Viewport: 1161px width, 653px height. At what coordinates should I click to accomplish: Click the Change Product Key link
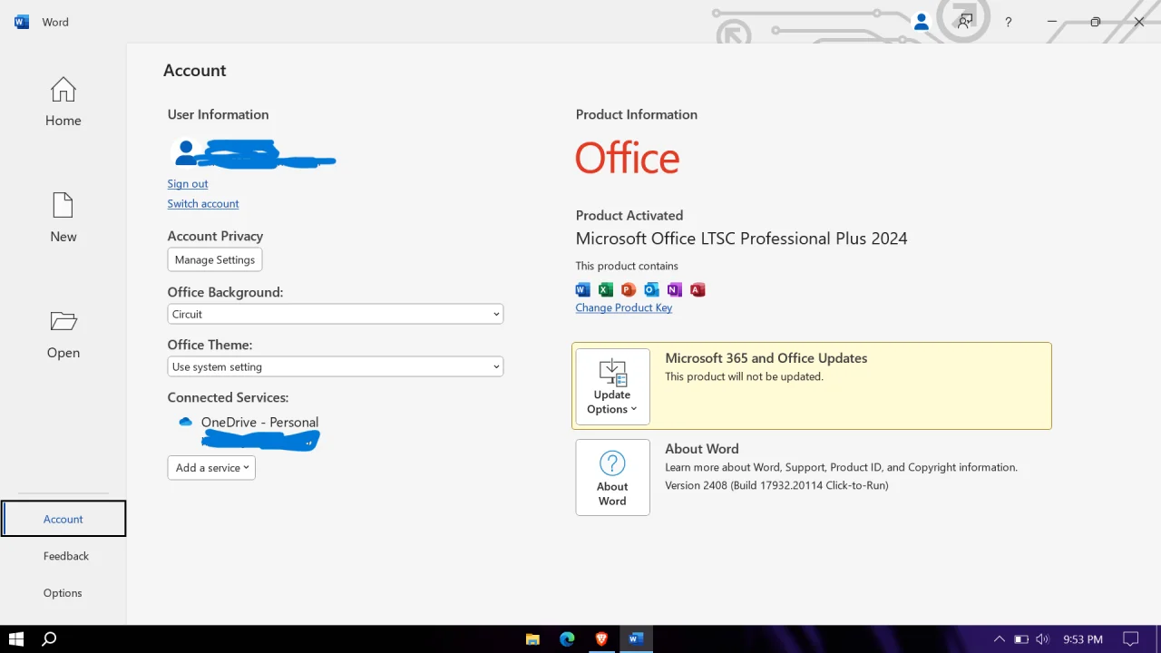pyautogui.click(x=624, y=307)
